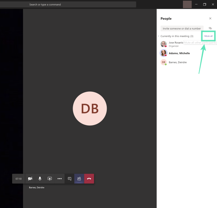Collapse the Currently in this meeting list
Image resolution: width=217 pixels, height=208 pixels.
(x=158, y=36)
